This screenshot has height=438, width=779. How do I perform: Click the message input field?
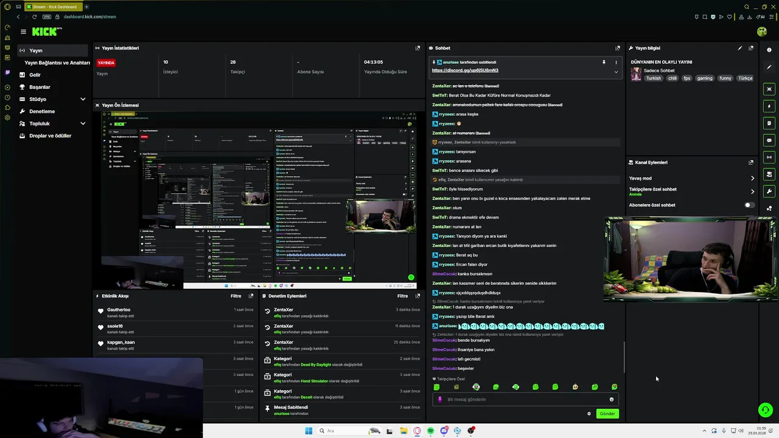pyautogui.click(x=525, y=400)
